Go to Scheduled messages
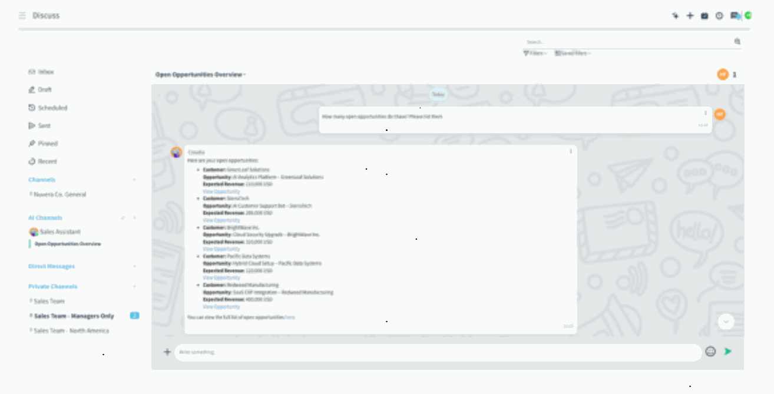The width and height of the screenshot is (774, 394). (52, 108)
